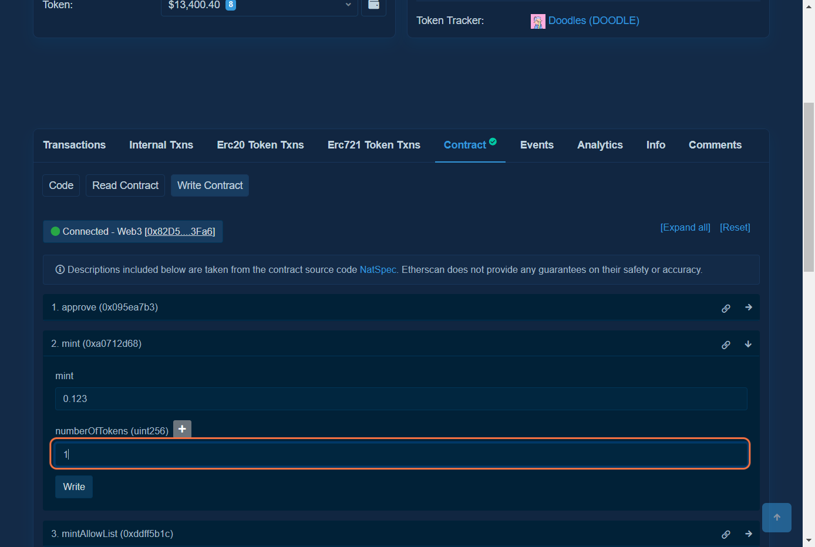Image resolution: width=815 pixels, height=547 pixels.
Task: Copy permalink icon for mintAllowList method
Action: (x=726, y=534)
